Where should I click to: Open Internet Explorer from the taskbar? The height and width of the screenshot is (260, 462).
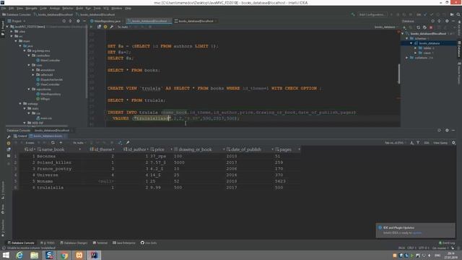point(19,255)
